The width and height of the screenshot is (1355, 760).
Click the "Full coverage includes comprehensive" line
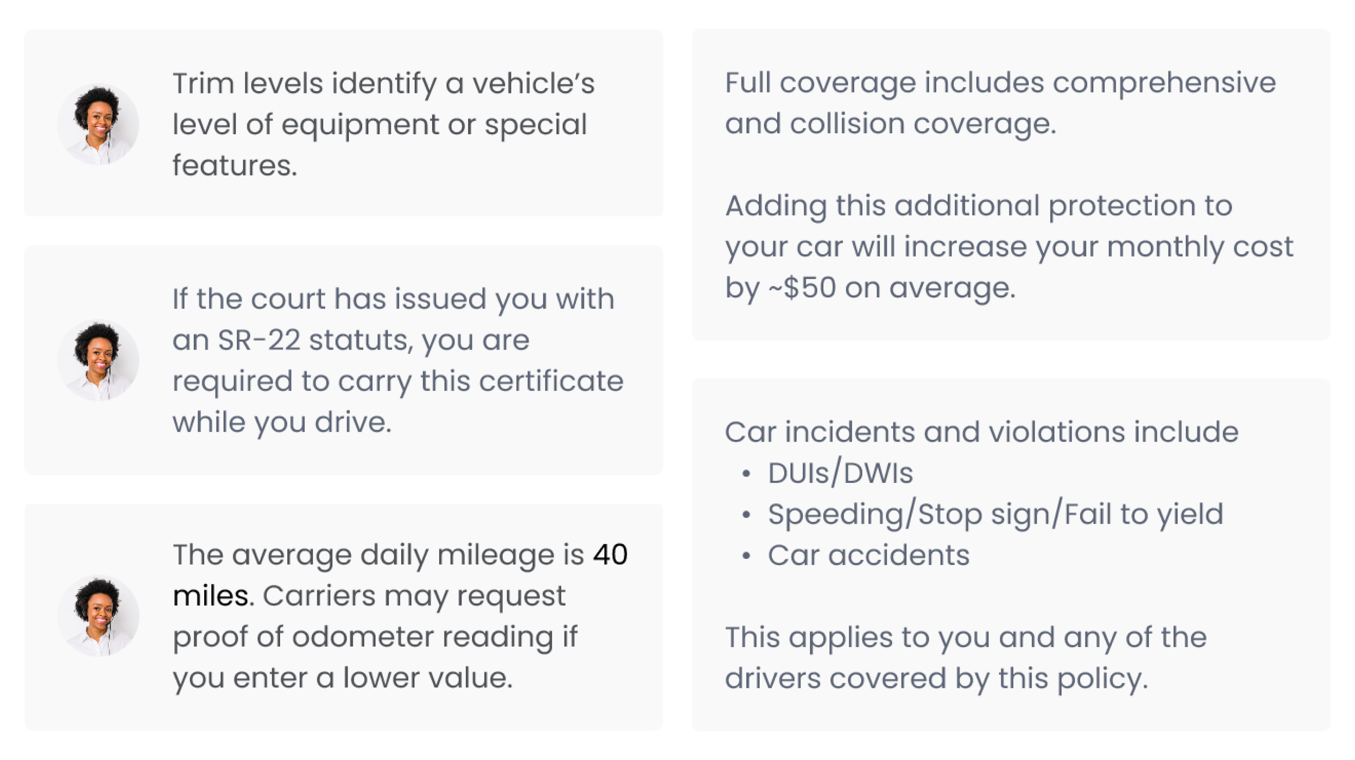coord(1000,83)
